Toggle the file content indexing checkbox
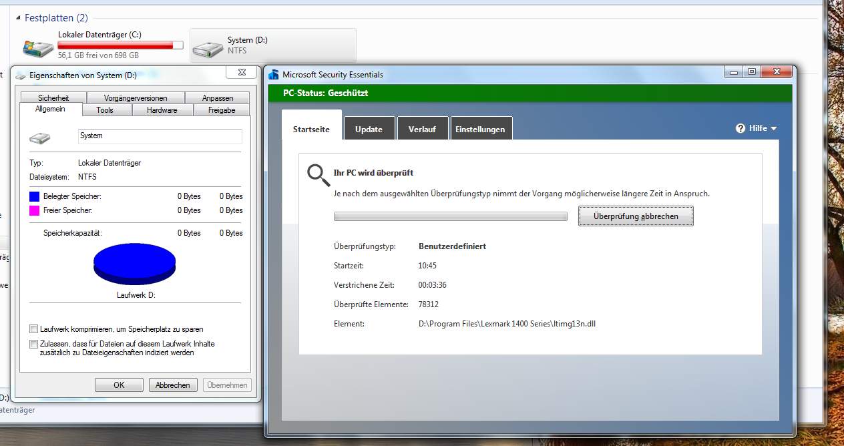844x446 pixels. (34, 344)
